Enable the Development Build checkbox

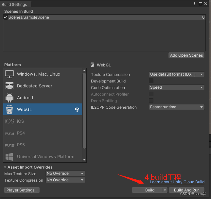coord(151,81)
